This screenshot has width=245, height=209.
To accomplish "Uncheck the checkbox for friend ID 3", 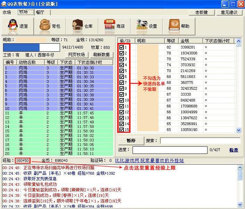I will click(121, 59).
